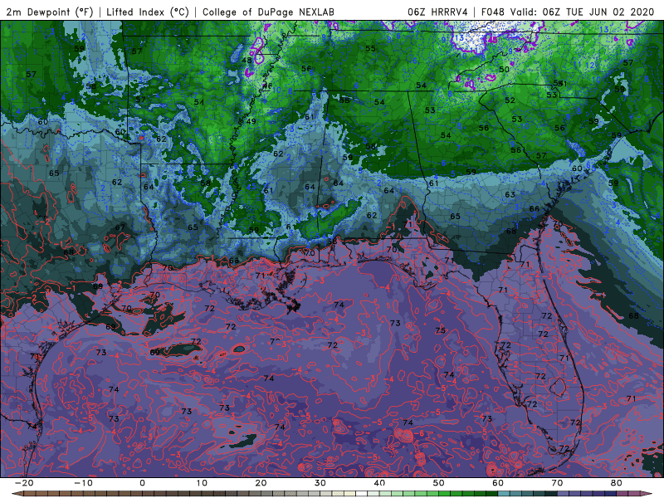
Task: Click the '70' label on the color scale
Action: pyautogui.click(x=557, y=483)
